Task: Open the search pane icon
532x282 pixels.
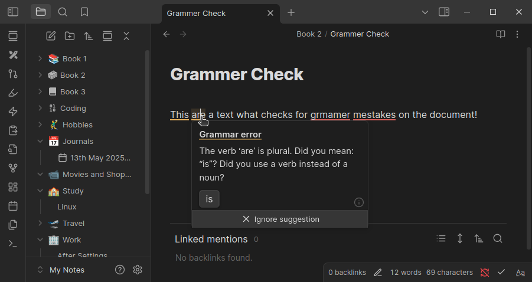Action: pos(63,12)
